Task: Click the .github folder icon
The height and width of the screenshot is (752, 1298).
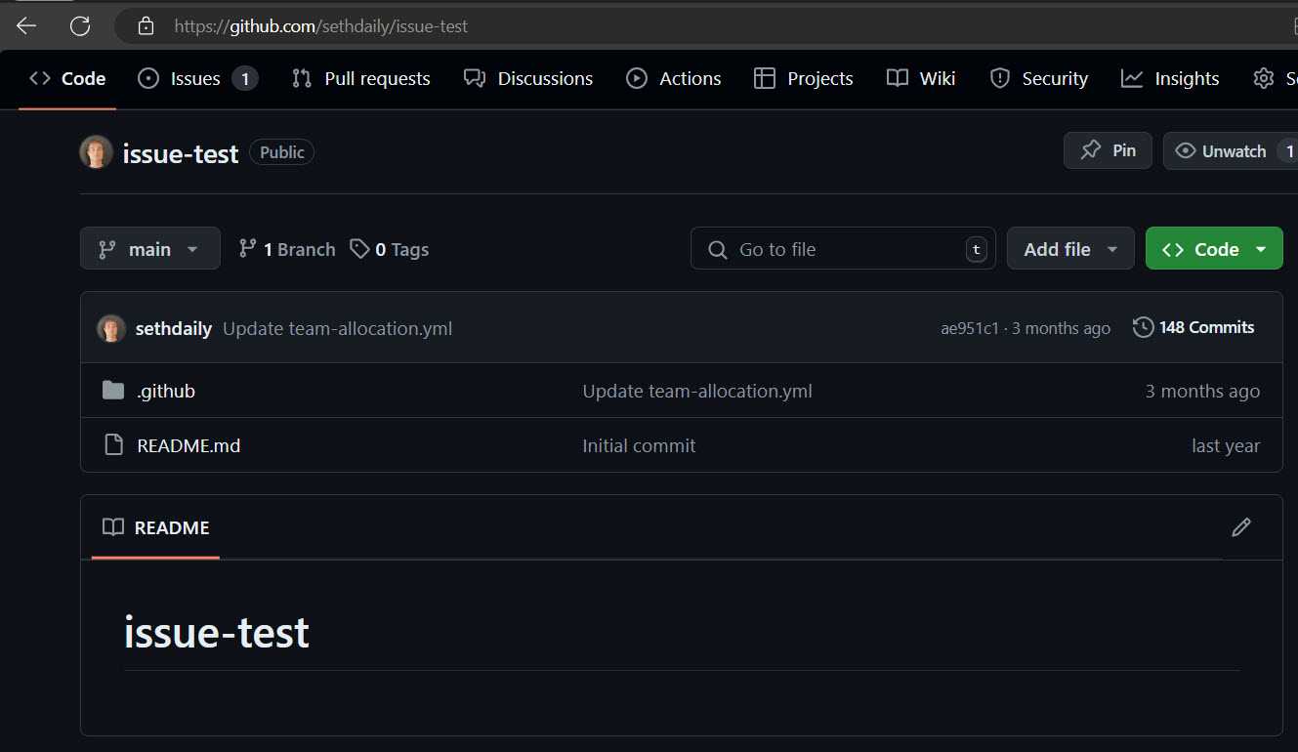Action: 113,391
